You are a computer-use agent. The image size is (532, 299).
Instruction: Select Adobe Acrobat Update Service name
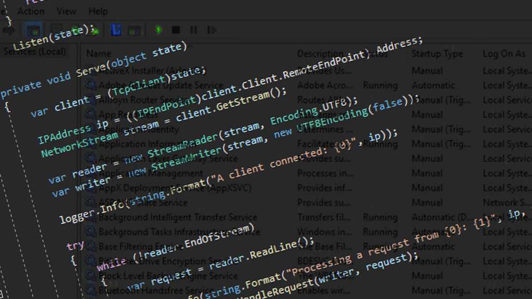161,85
